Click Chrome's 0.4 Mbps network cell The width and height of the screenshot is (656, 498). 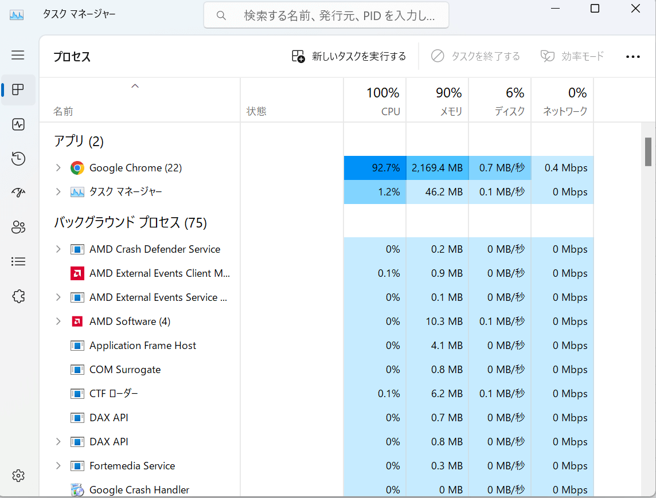[x=563, y=168]
